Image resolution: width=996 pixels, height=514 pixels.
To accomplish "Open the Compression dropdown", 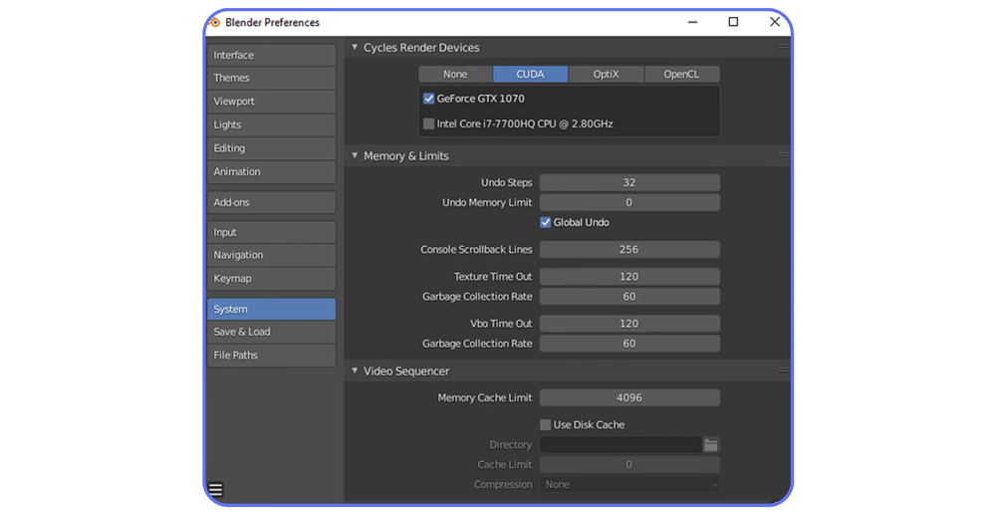I will [629, 485].
